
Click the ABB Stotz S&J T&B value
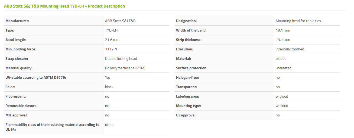[120, 21]
